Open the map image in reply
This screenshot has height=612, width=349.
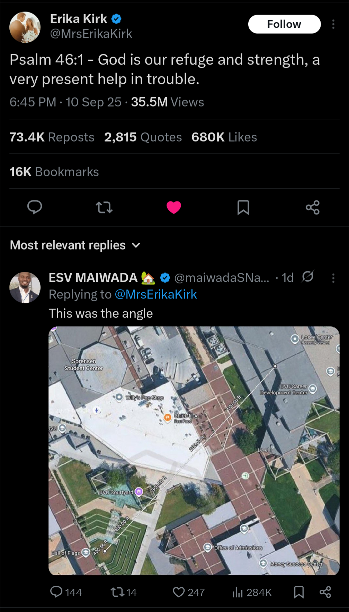pos(194,451)
